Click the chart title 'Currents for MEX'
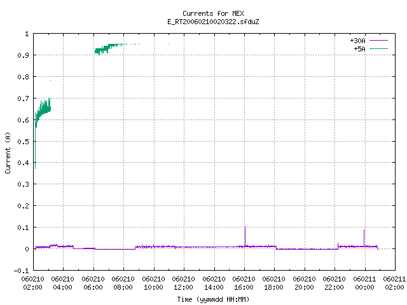 [213, 13]
